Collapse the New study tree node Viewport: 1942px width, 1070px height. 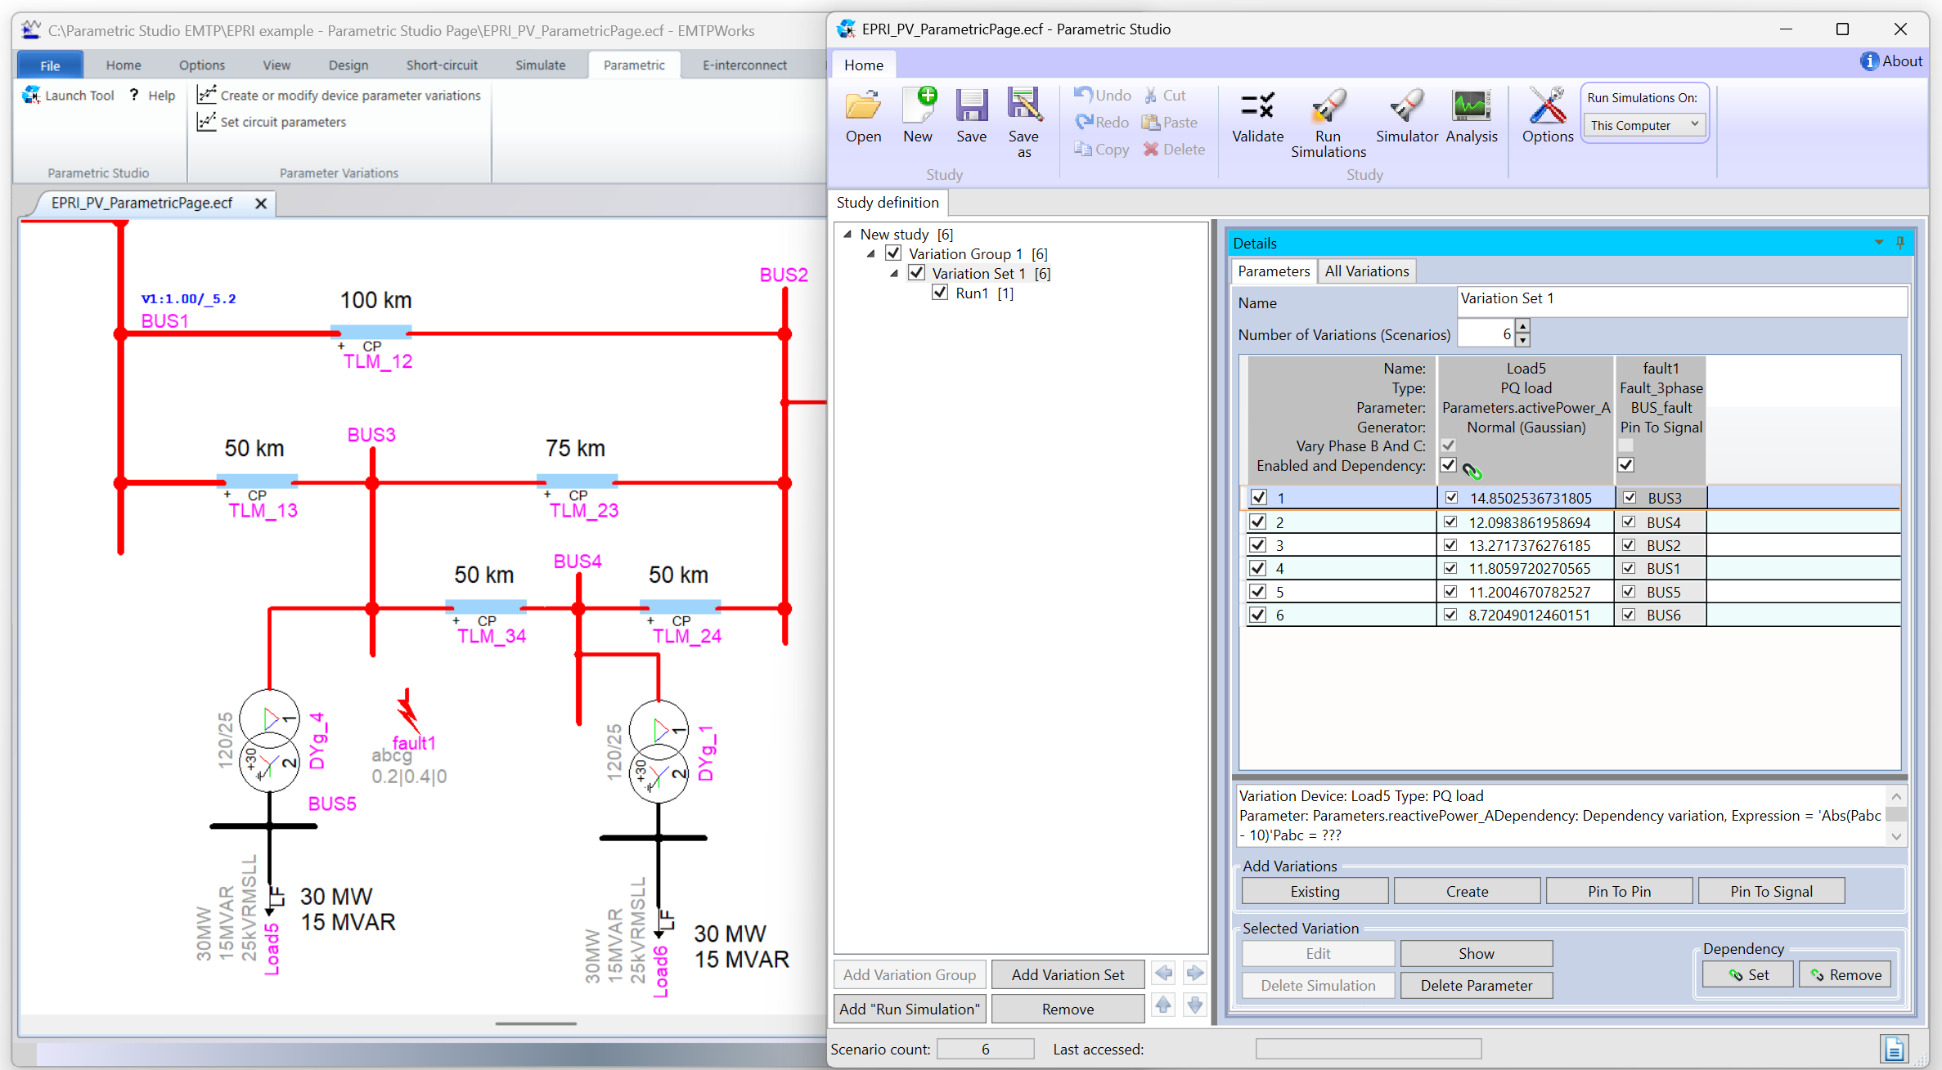[x=847, y=234]
